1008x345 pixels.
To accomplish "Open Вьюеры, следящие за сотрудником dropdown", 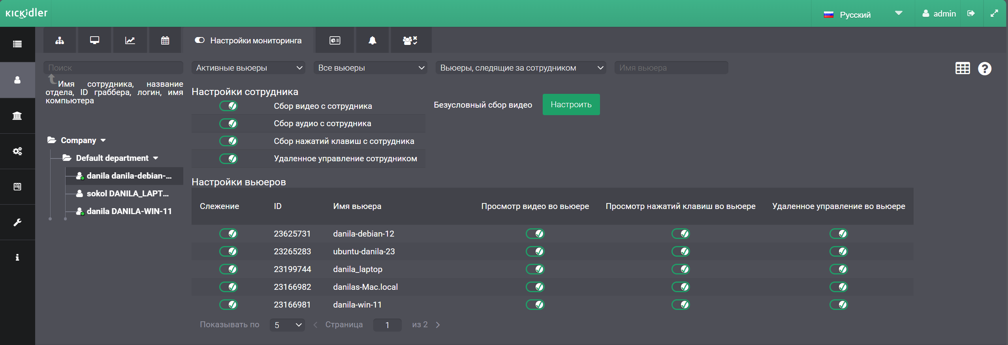I will (521, 68).
